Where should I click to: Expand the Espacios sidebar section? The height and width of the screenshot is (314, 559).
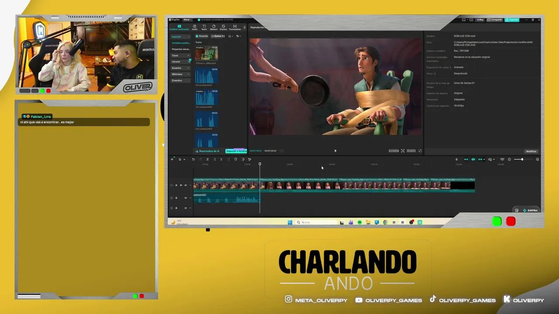point(180,68)
